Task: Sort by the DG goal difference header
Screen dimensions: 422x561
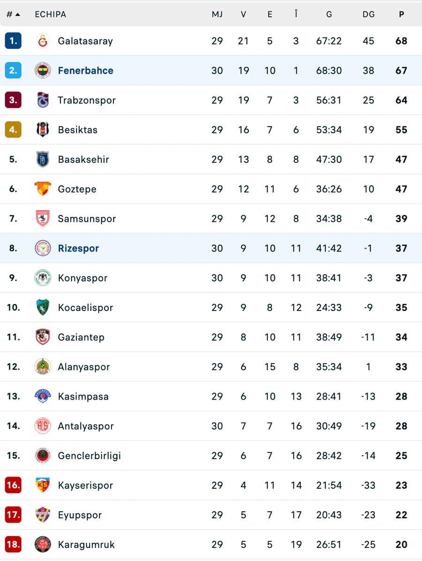Action: 369,14
